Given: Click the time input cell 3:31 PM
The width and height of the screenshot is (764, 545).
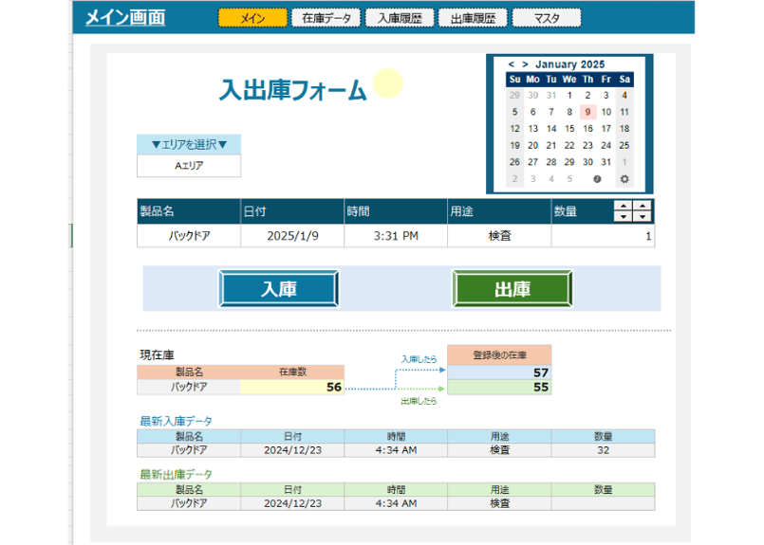Looking at the screenshot, I should click(x=396, y=236).
